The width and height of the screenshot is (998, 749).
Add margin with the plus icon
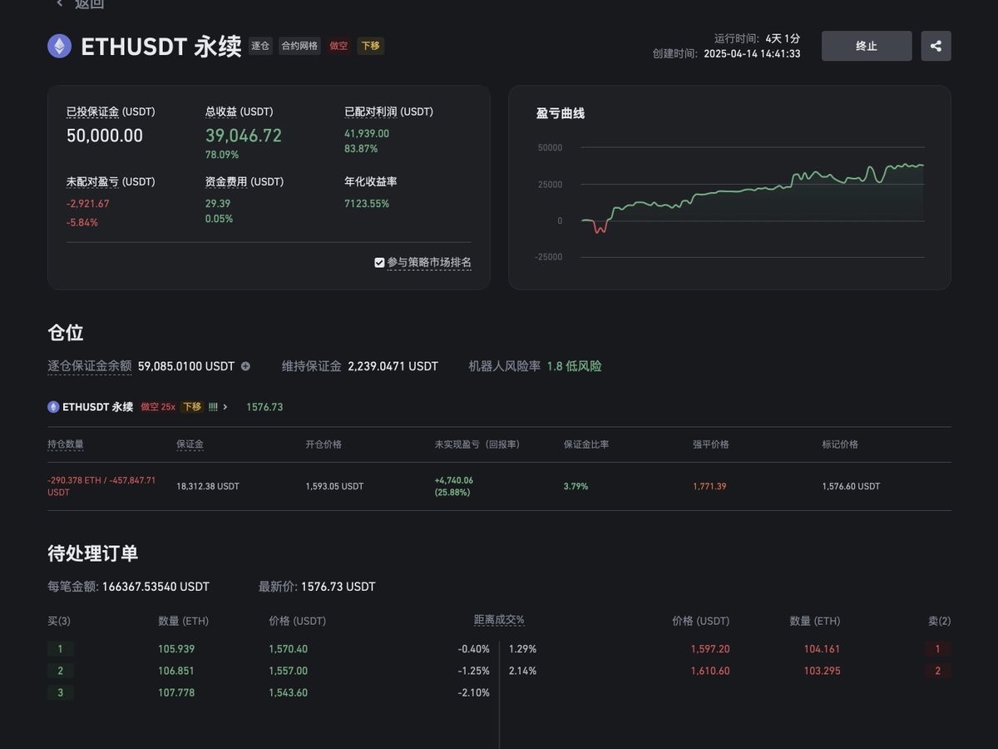(245, 366)
